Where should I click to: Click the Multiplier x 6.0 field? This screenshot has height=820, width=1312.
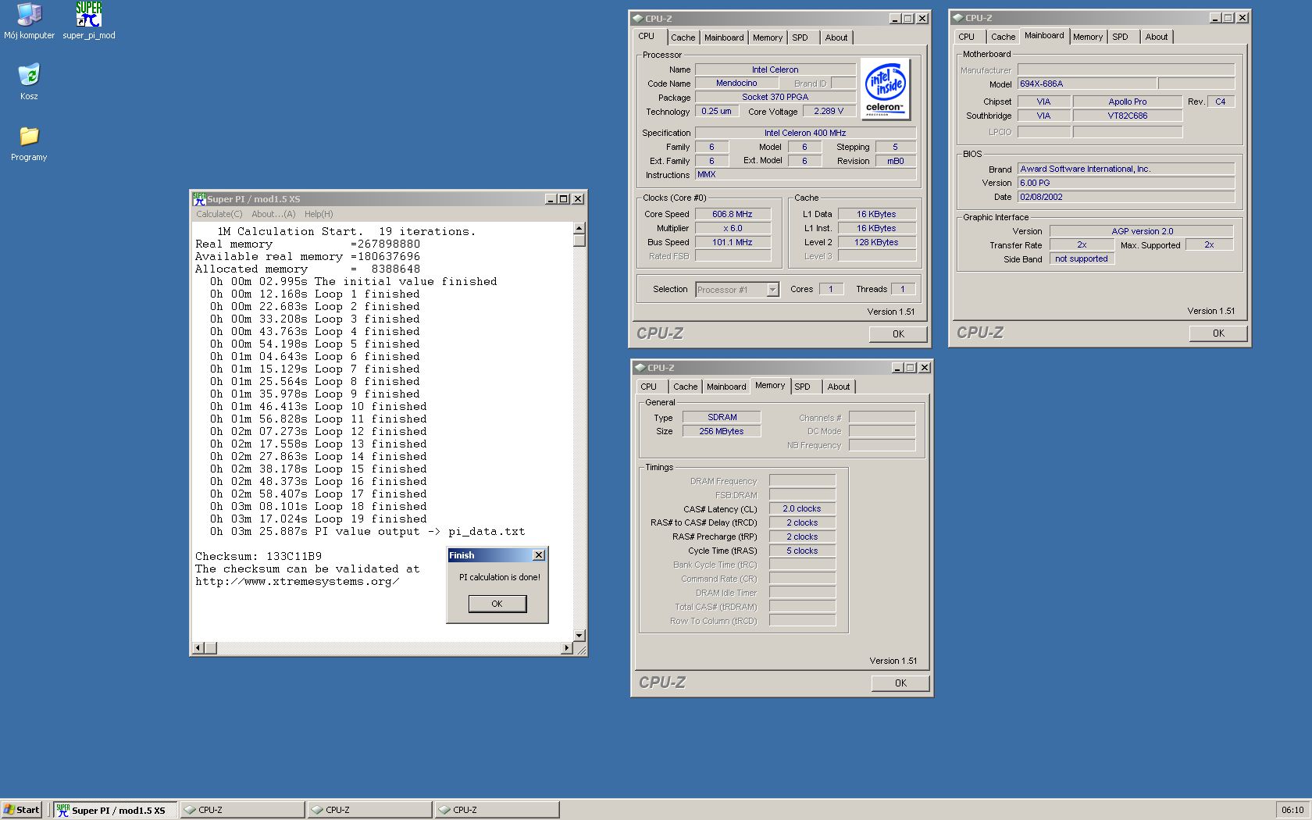tap(733, 228)
